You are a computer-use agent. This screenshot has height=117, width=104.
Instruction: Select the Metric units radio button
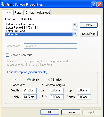pos(29,80)
